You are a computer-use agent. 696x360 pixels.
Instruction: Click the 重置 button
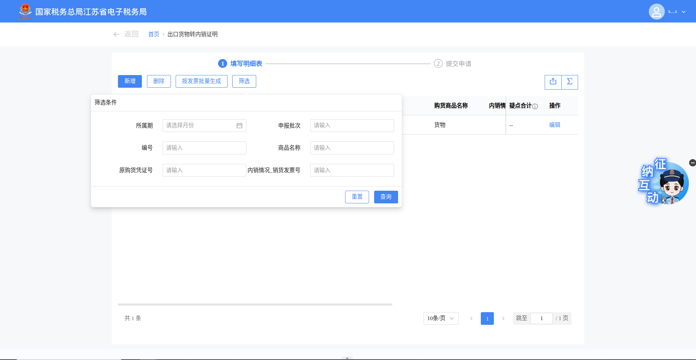click(x=357, y=197)
